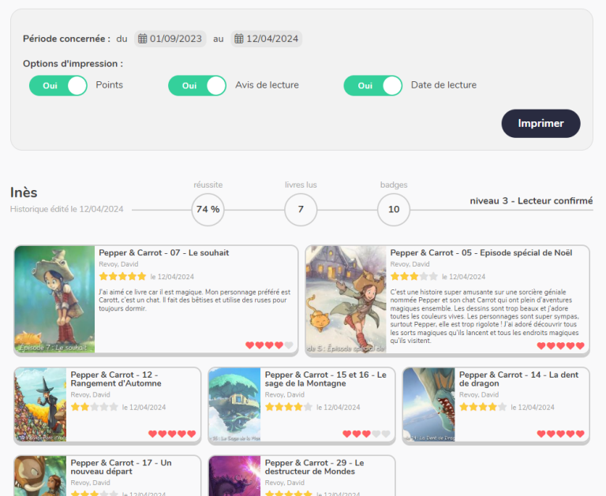Toggle off Avis de lecture option
Screen dimensions: 606x496
coord(197,85)
